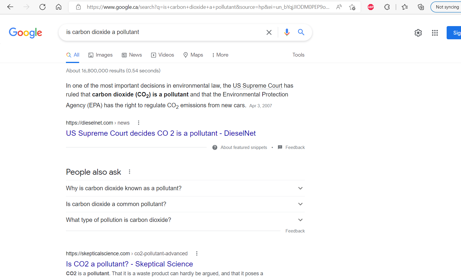461x277 pixels.
Task: Activate the Read aloud icon in address bar
Action: 339,7
